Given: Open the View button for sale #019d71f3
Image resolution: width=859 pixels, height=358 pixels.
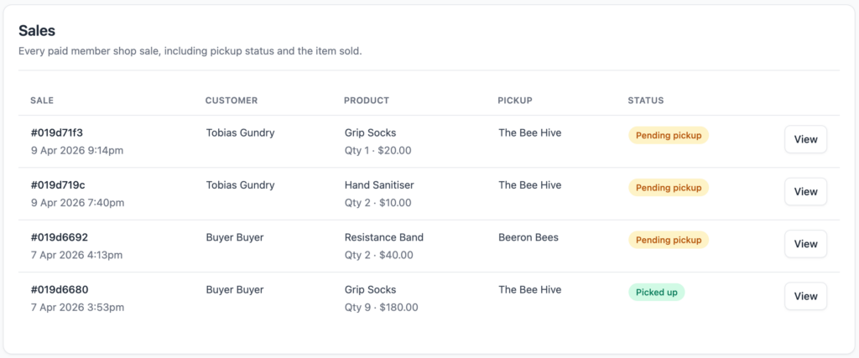Looking at the screenshot, I should click(x=805, y=139).
